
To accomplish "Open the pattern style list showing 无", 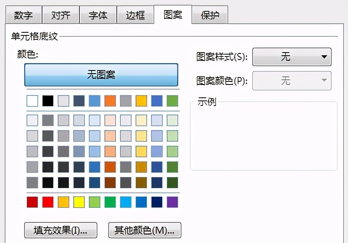I will click(x=292, y=57).
